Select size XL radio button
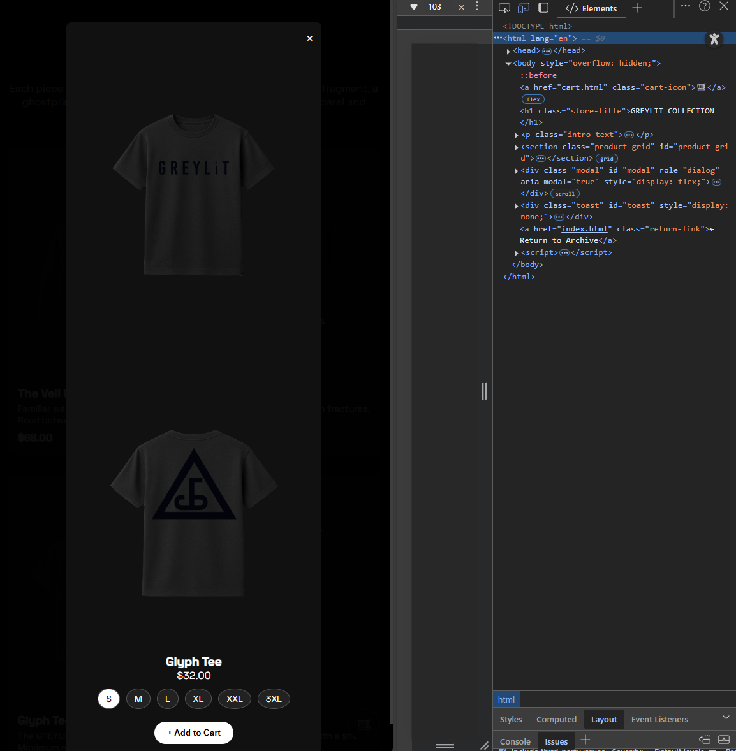 point(198,699)
